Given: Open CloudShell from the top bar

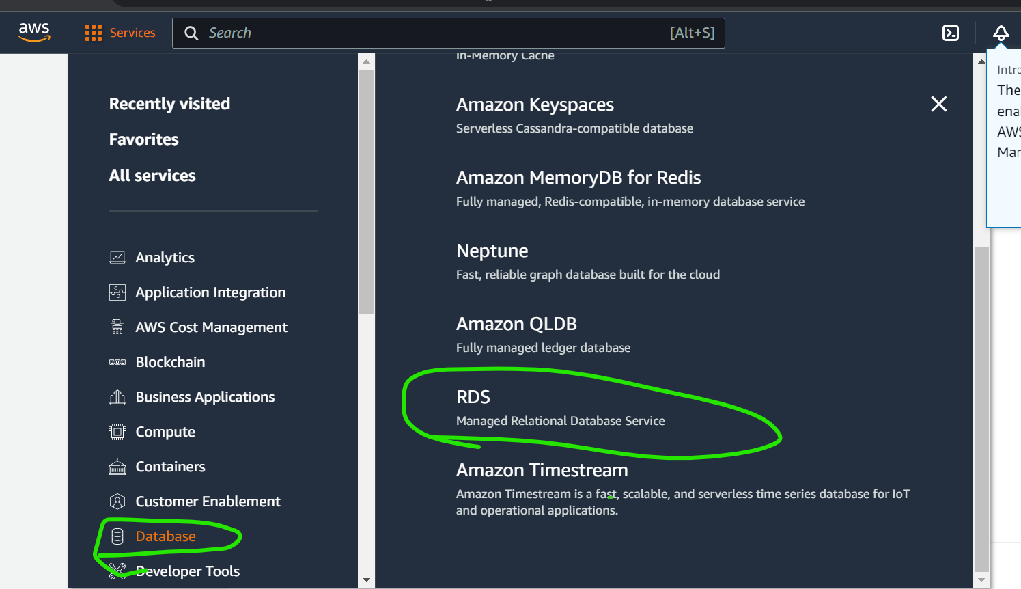Looking at the screenshot, I should [950, 32].
